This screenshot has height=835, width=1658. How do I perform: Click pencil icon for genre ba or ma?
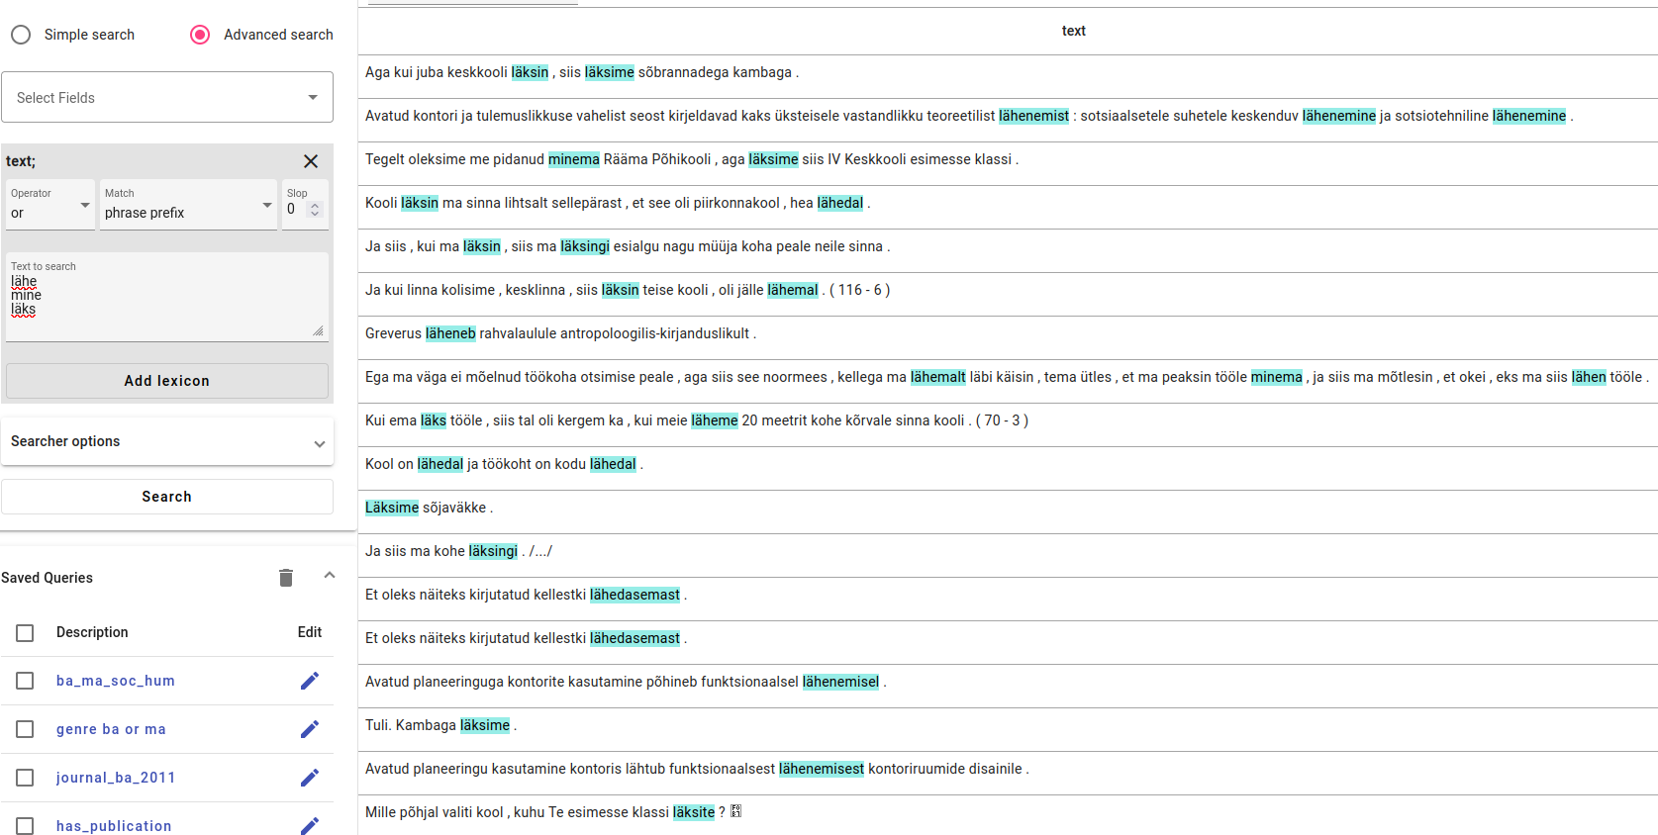[310, 729]
